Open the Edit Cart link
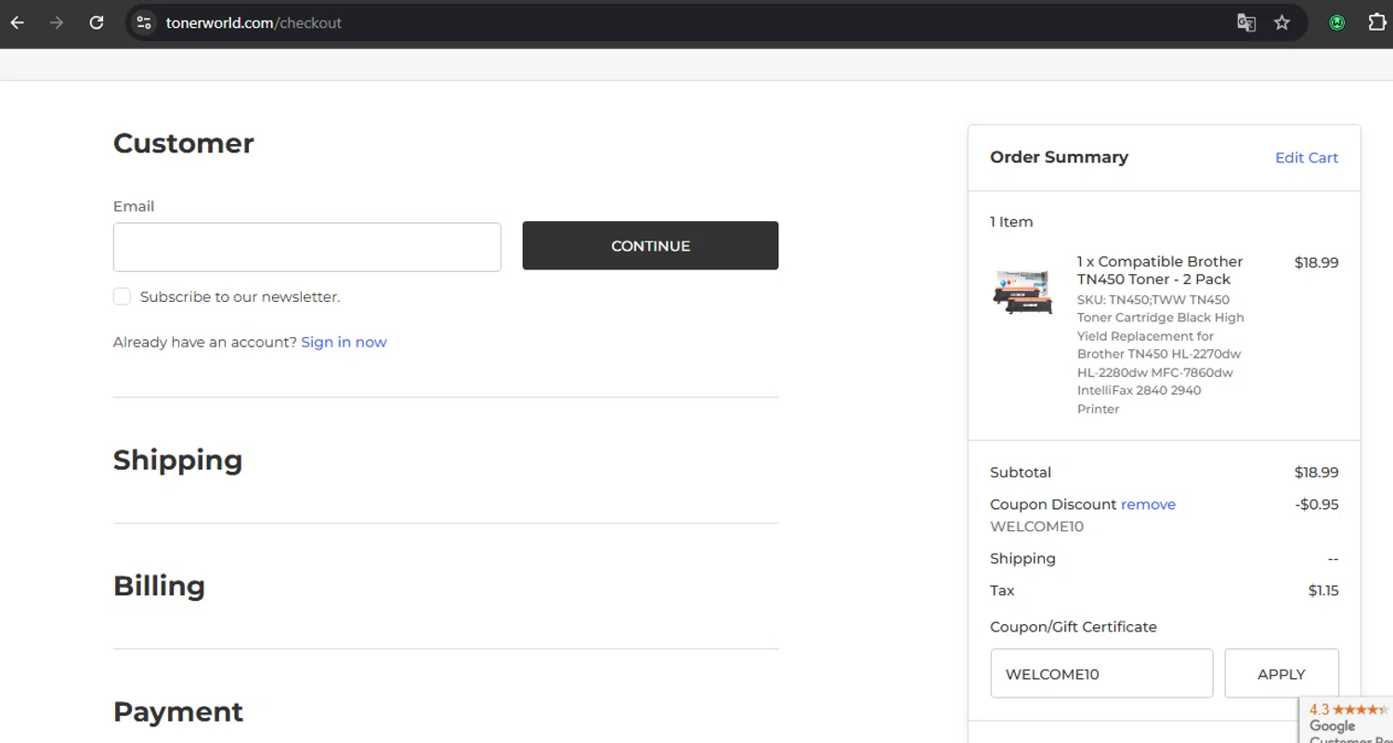This screenshot has width=1393, height=743. pyautogui.click(x=1306, y=158)
